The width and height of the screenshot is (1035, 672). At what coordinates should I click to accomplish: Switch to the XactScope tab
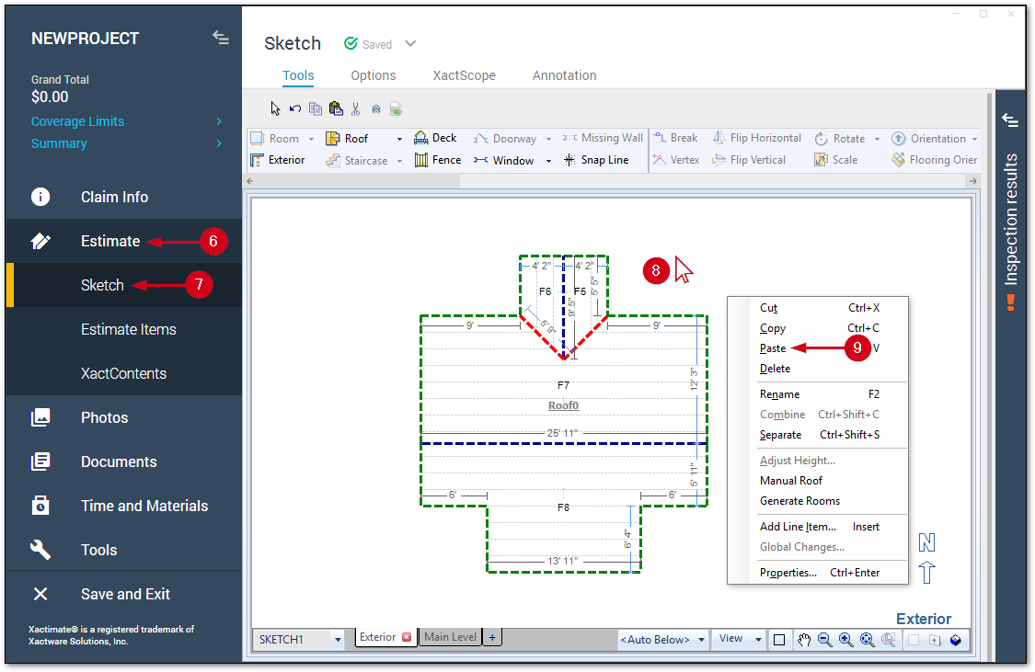(464, 75)
